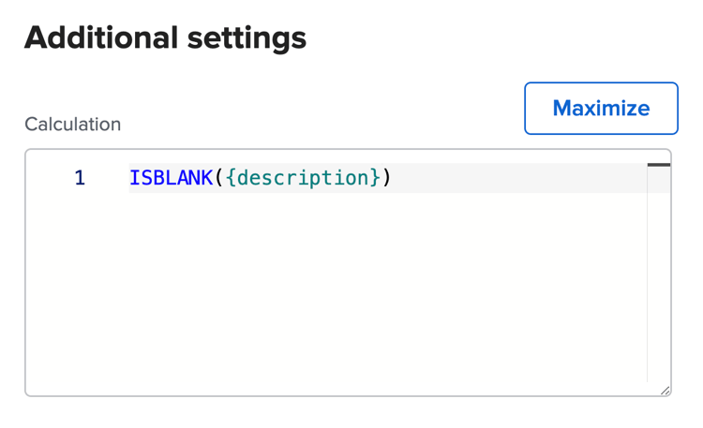Viewport: 703px width, 428px height.
Task: Click the Maximize button
Action: click(601, 108)
